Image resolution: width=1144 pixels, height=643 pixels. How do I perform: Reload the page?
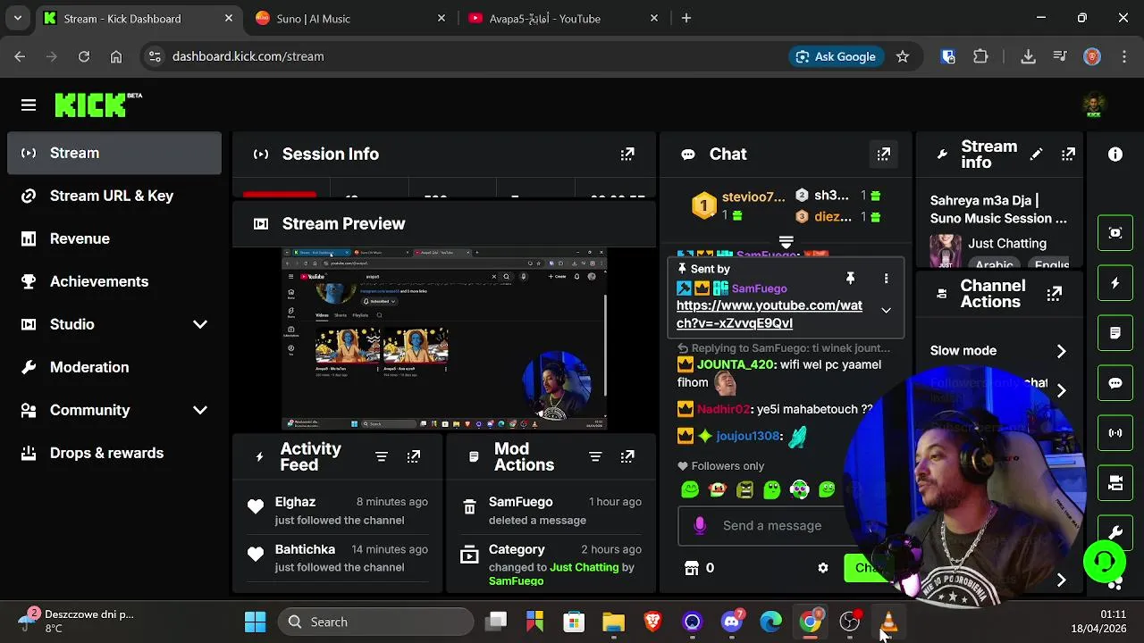pyautogui.click(x=84, y=56)
